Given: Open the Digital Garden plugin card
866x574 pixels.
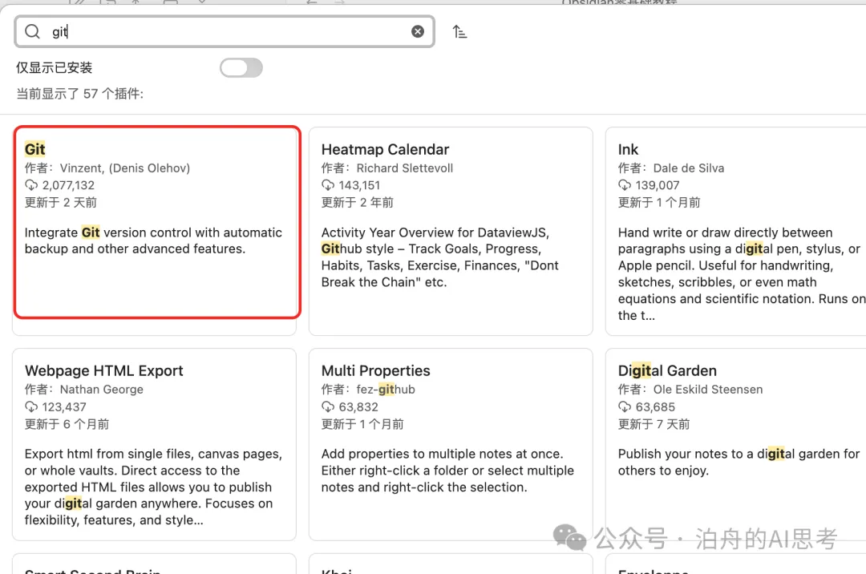Looking at the screenshot, I should tap(735, 444).
